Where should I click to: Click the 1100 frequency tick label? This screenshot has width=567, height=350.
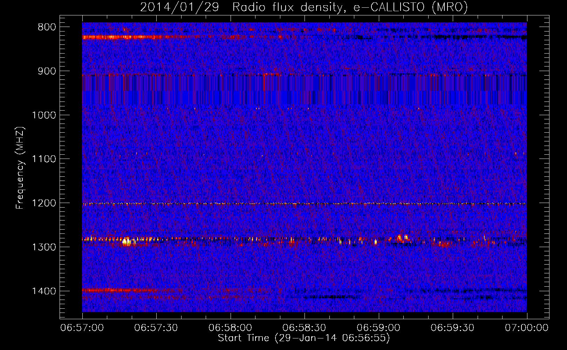pyautogui.click(x=44, y=159)
